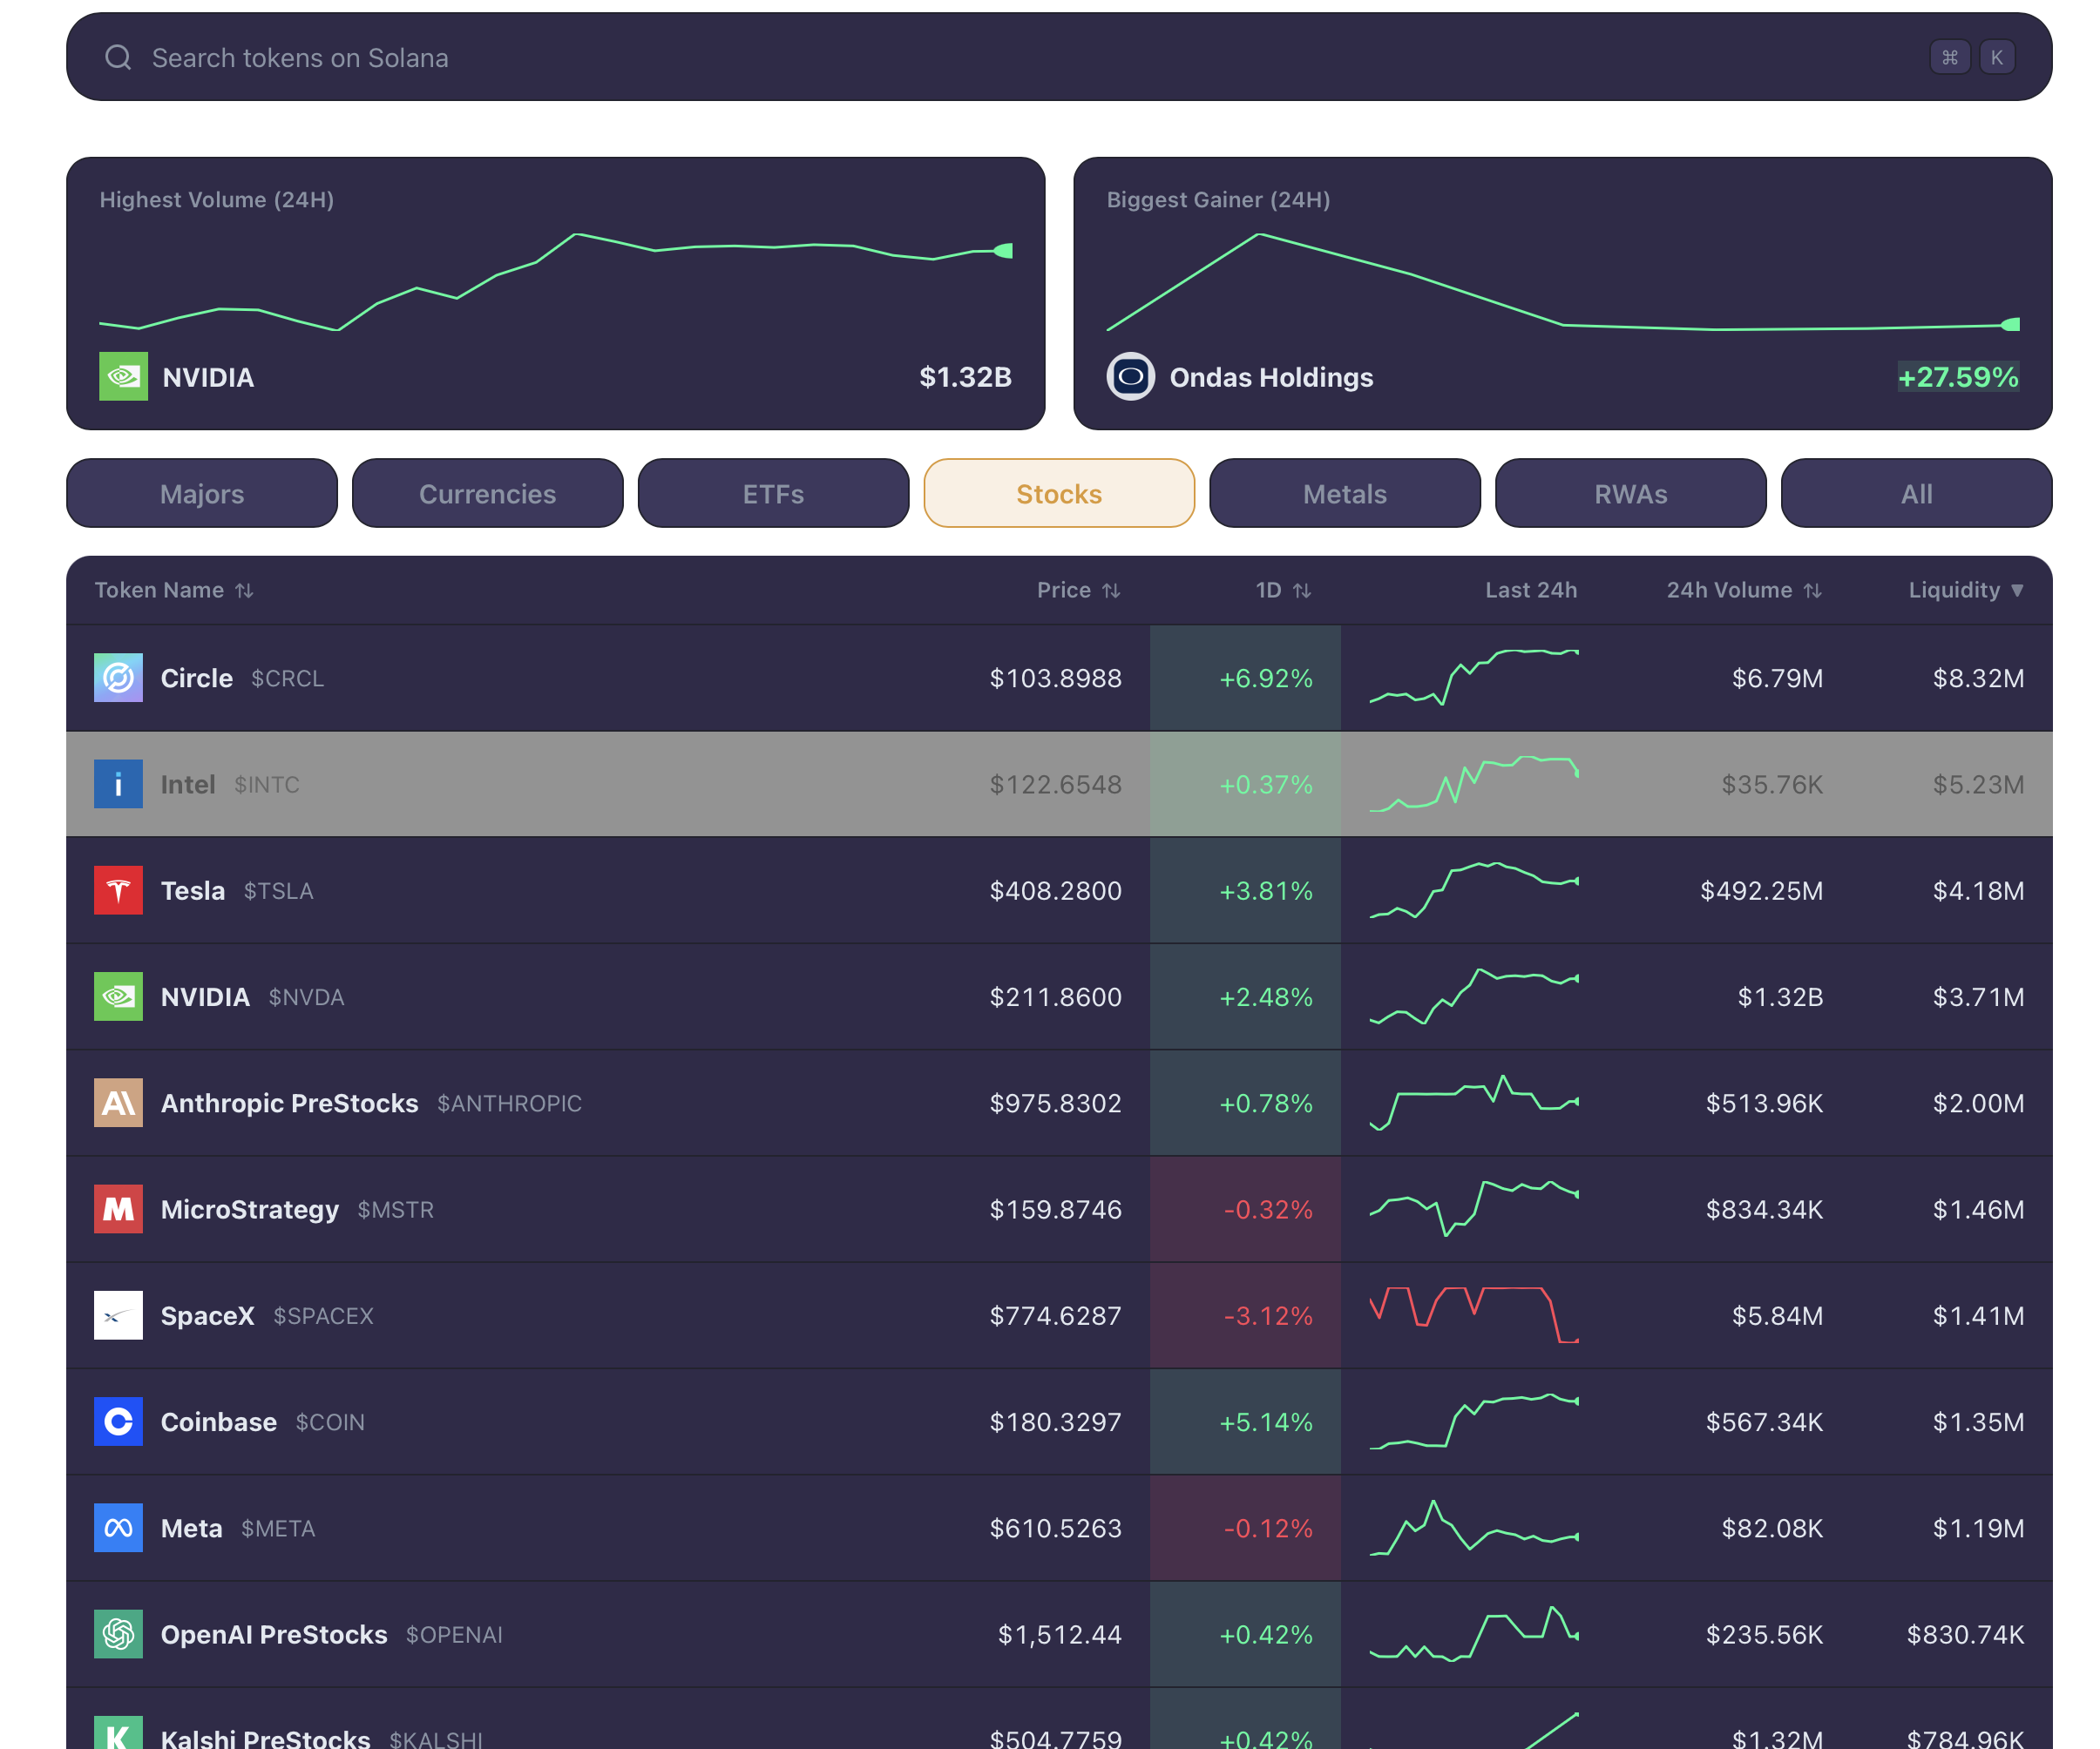Sort by 1D change column
This screenshot has height=1749, width=2100.
pyautogui.click(x=1283, y=591)
